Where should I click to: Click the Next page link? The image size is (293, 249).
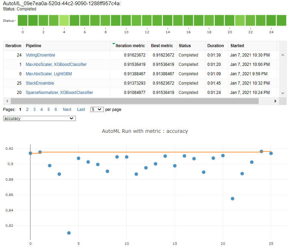point(67,110)
